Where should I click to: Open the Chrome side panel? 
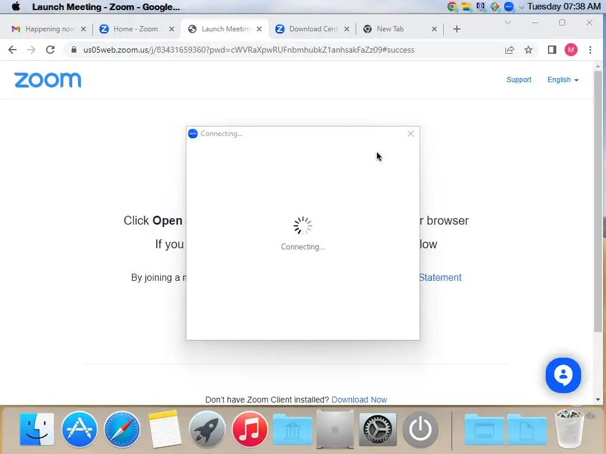(x=552, y=50)
